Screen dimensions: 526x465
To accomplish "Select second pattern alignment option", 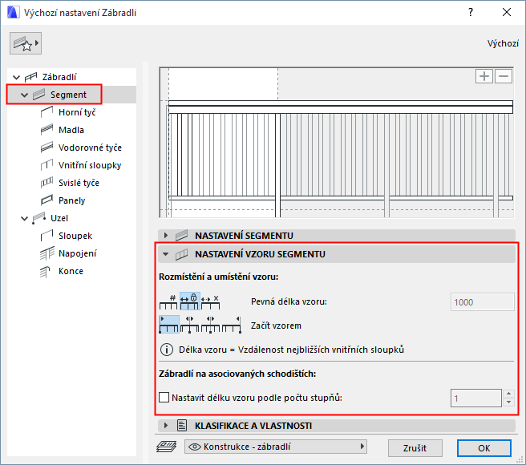I will [189, 325].
